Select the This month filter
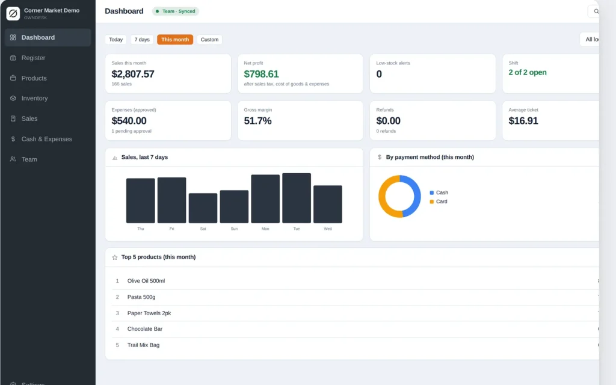 coord(175,39)
